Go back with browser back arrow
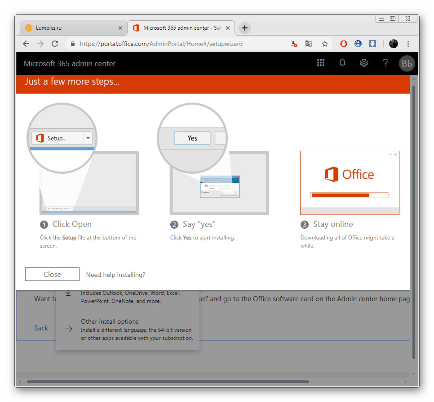 [x=26, y=44]
